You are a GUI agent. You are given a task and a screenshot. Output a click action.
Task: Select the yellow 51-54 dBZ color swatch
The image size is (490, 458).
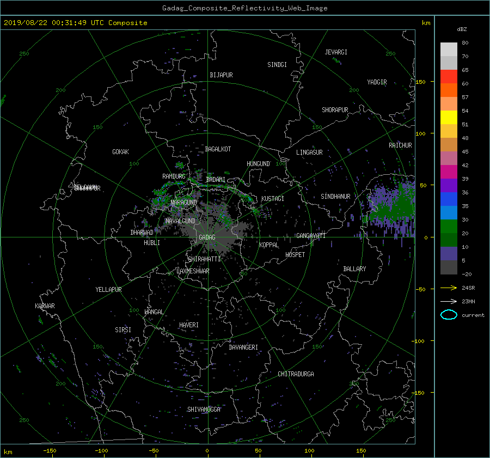pyautogui.click(x=449, y=118)
